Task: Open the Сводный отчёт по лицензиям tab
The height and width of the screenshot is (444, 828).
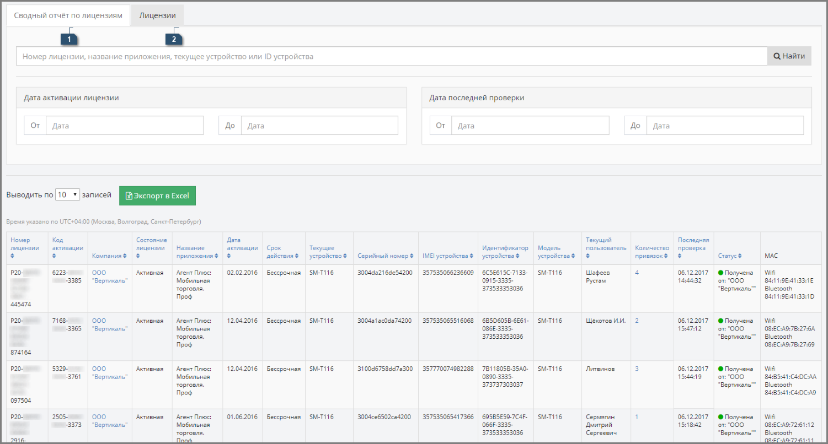Action: [68, 15]
